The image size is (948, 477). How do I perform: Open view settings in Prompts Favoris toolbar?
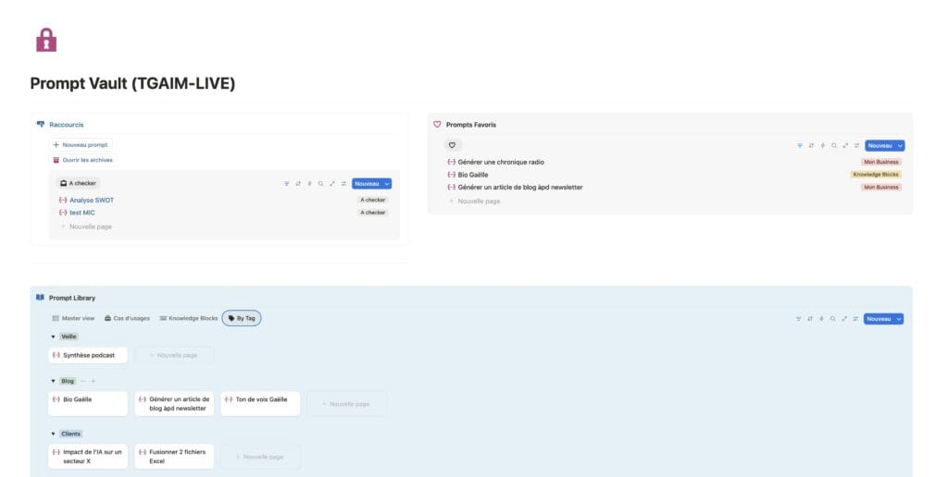(x=856, y=145)
